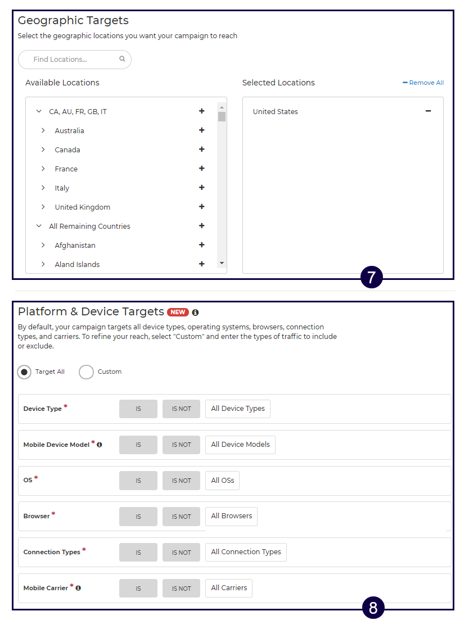
Task: Click plus icon next to Australia
Action: tap(201, 130)
